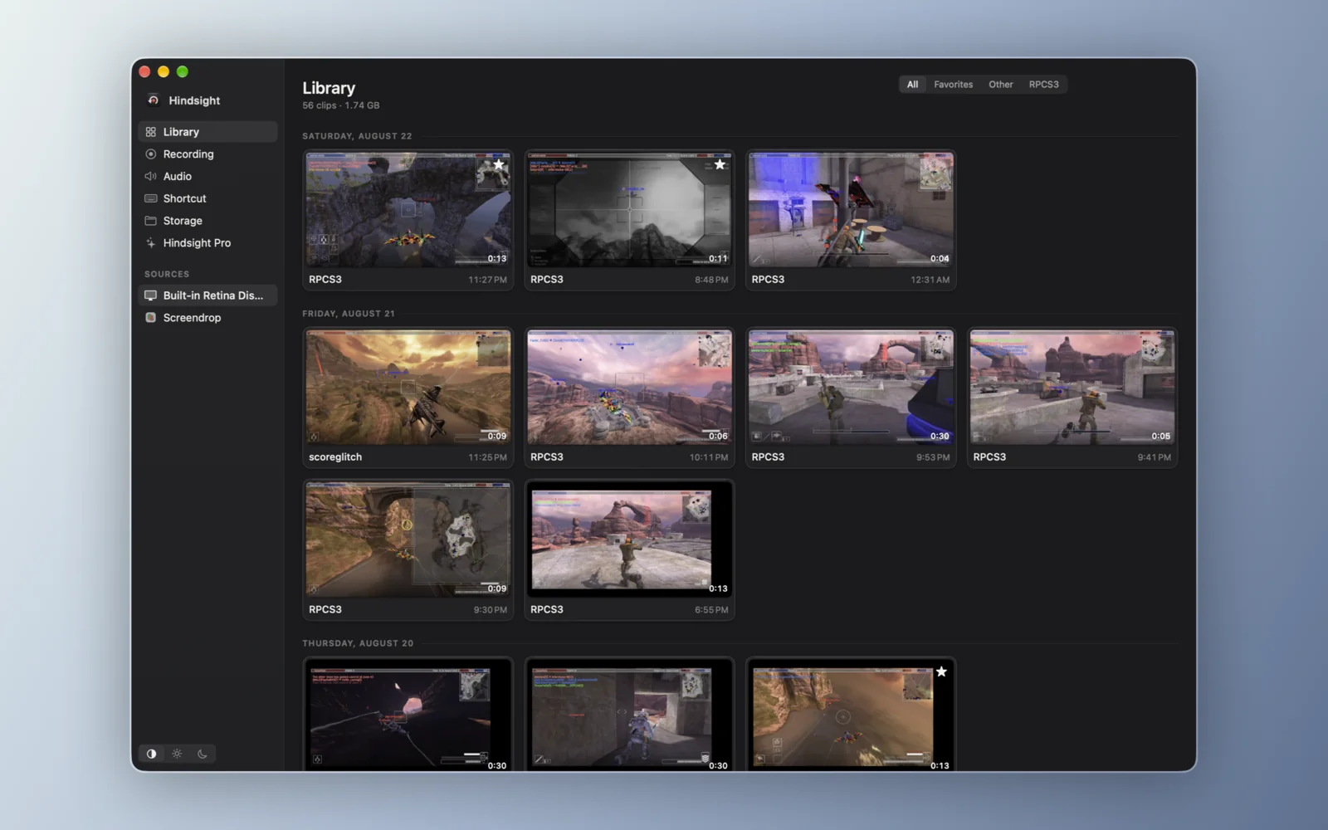Viewport: 1328px width, 830px height.
Task: Open Shortcut settings in sidebar
Action: [x=207, y=198]
